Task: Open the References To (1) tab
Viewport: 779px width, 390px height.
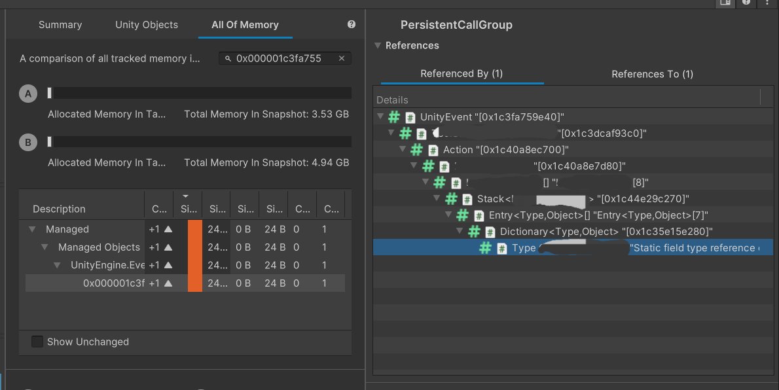Action: [652, 74]
